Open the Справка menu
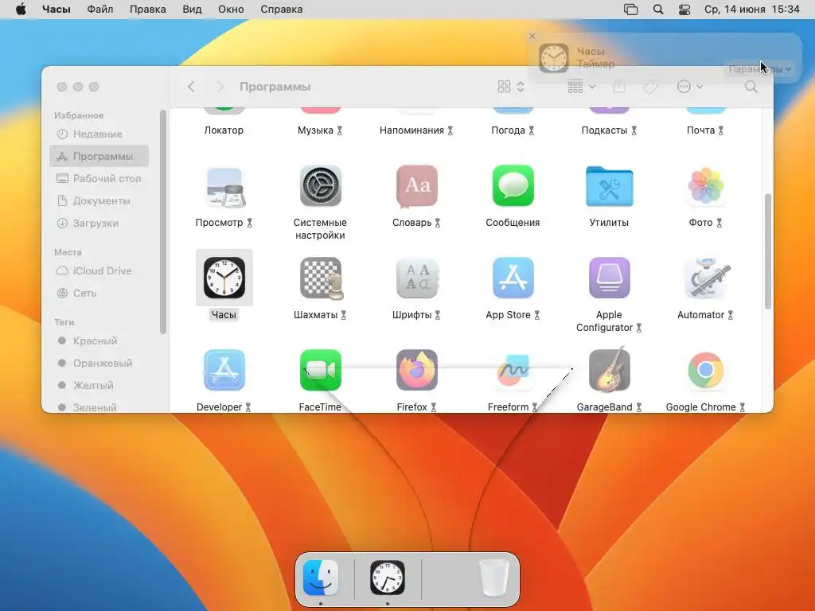The height and width of the screenshot is (611, 815). pos(281,10)
